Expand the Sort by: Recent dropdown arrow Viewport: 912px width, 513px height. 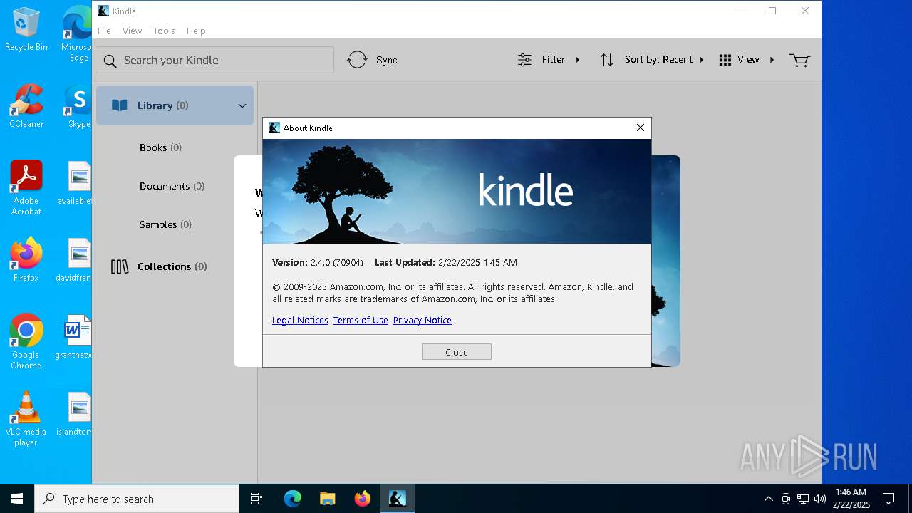(702, 60)
